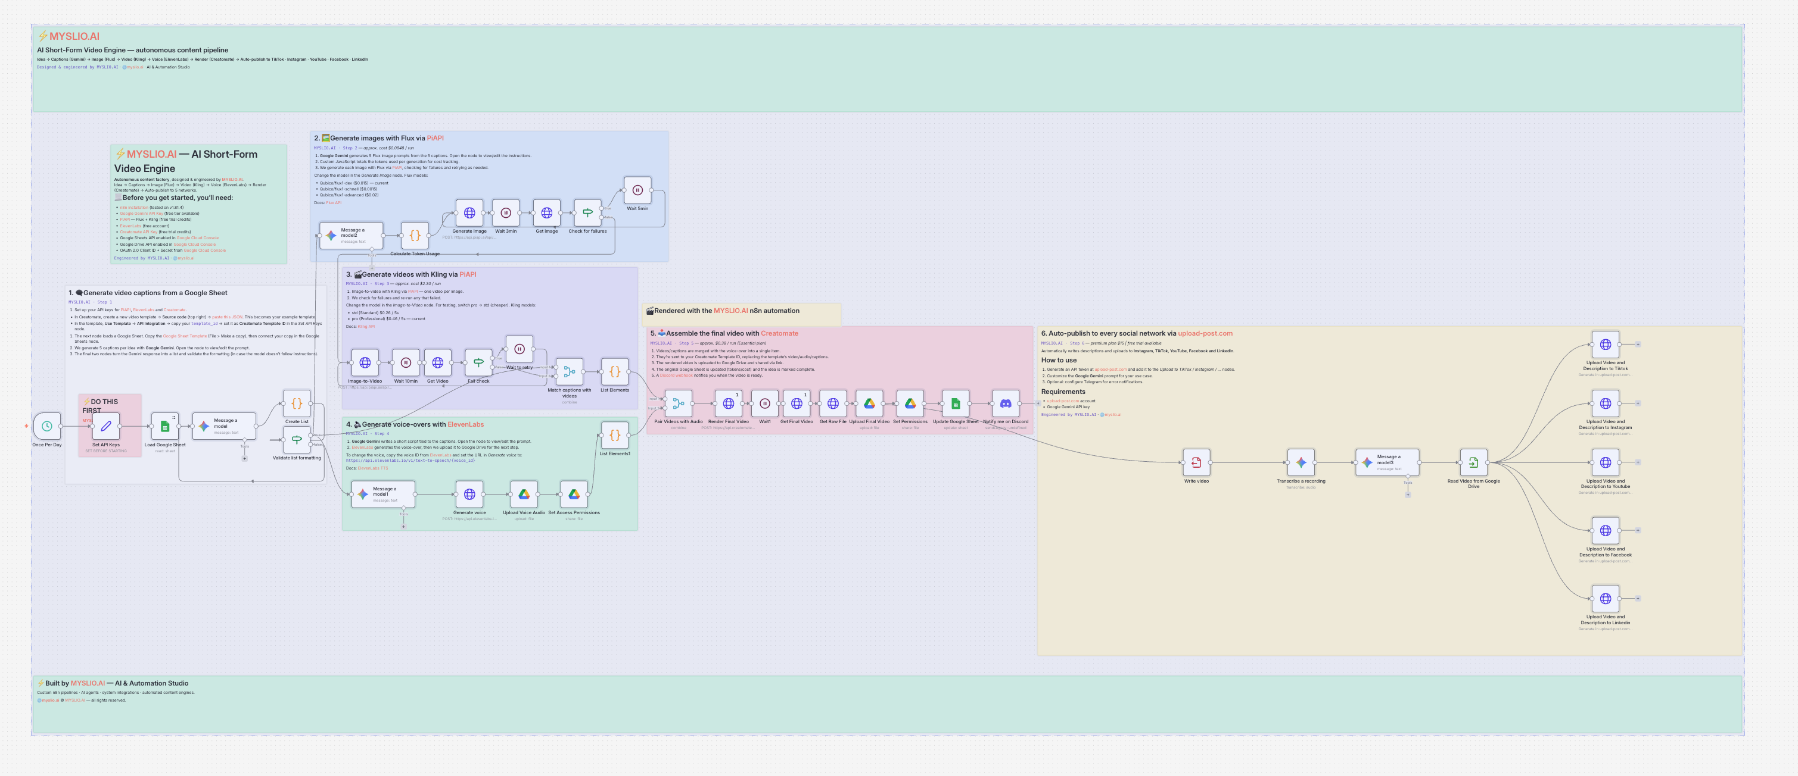This screenshot has width=1798, height=776.
Task: Open the Validate list formatting node
Action: point(297,439)
